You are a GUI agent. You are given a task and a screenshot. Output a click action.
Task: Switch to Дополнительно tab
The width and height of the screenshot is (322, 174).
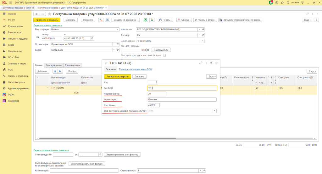pyautogui.click(x=73, y=65)
